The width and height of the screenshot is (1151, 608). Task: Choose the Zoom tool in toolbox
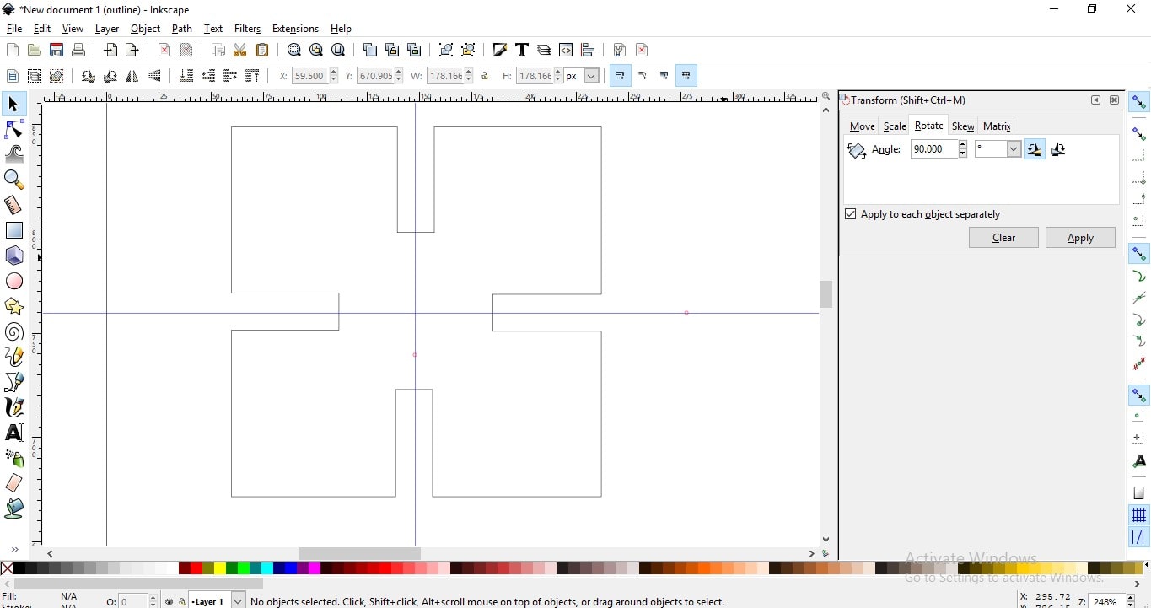[13, 180]
